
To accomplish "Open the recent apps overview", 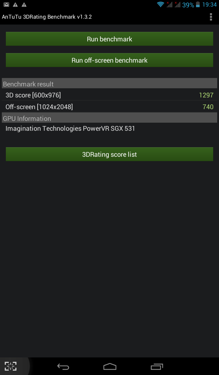I will tap(157, 366).
